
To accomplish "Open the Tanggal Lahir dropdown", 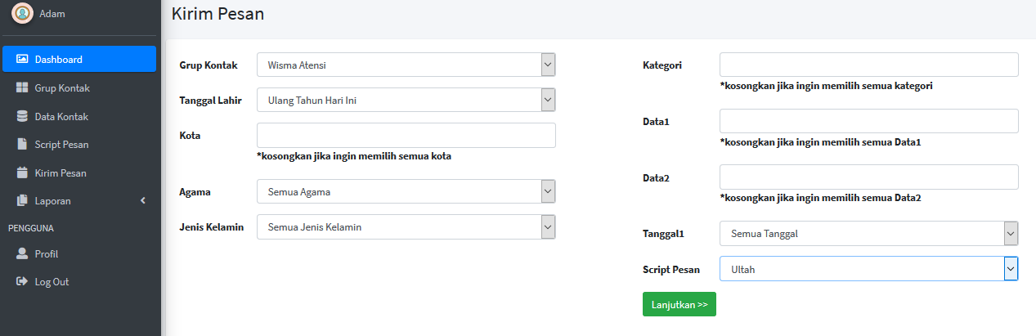I will [x=406, y=100].
